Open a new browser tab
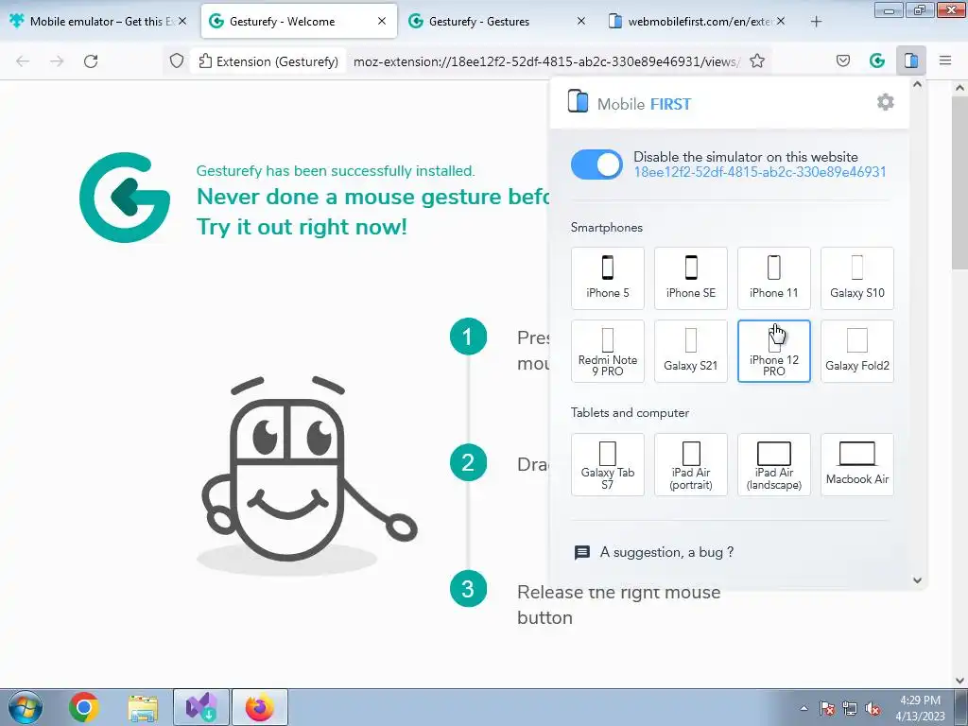The image size is (968, 726). pos(816,22)
